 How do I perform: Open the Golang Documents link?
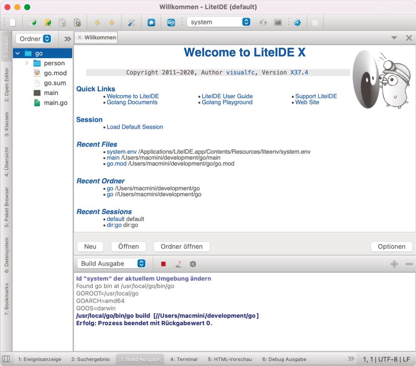132,102
